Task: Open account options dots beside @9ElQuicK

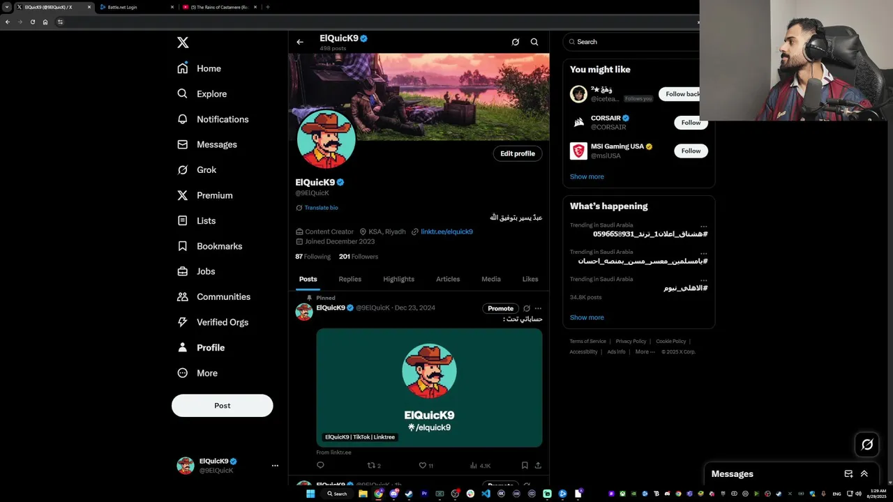Action: [275, 466]
